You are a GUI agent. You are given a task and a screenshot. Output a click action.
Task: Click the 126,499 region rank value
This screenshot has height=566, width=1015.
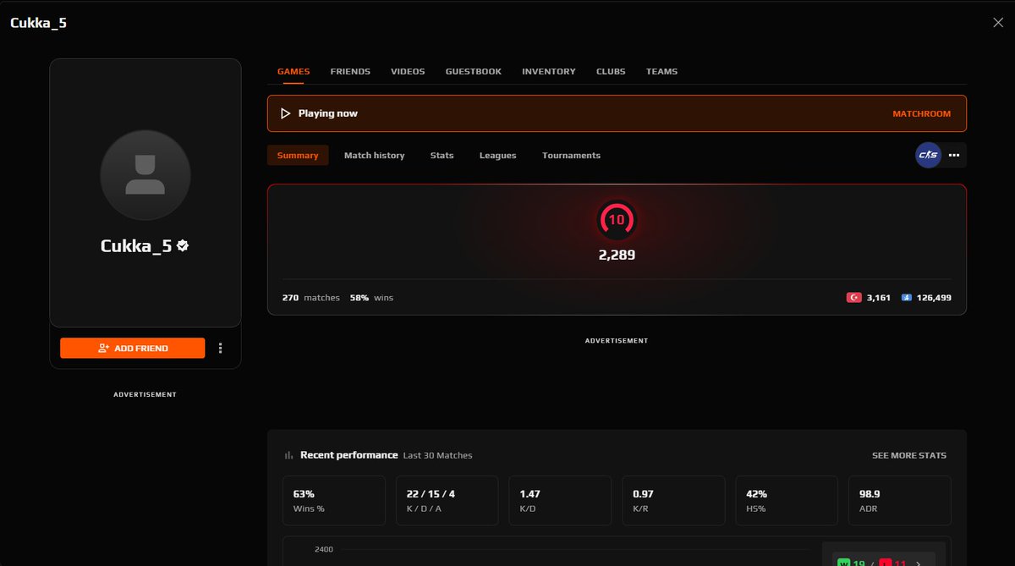[935, 298]
